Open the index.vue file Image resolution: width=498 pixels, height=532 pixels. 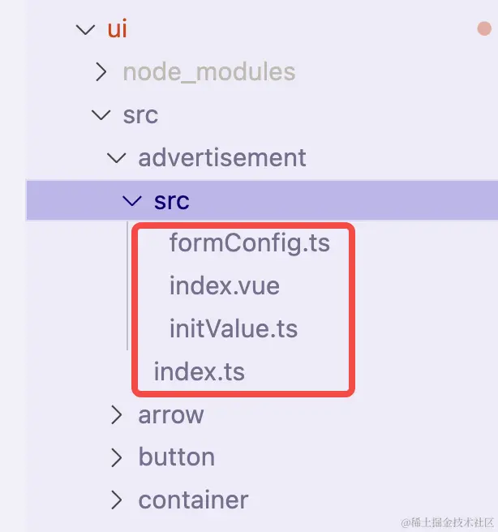(x=224, y=285)
